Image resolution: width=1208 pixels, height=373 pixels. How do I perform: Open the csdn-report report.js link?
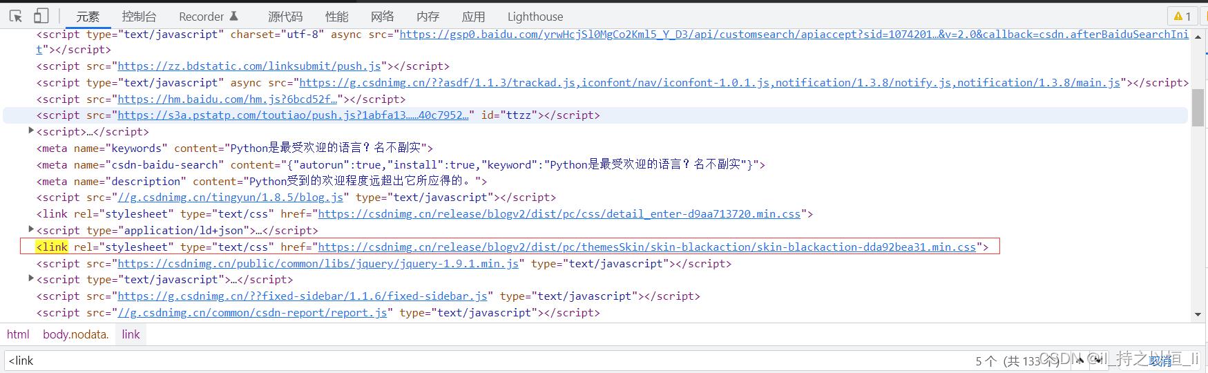[252, 313]
